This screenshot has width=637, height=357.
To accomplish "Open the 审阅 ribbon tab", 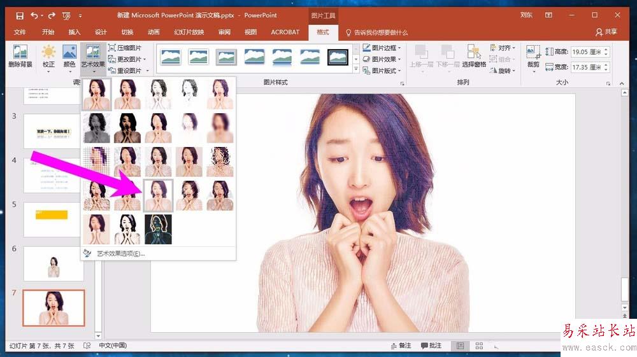I will pos(224,32).
